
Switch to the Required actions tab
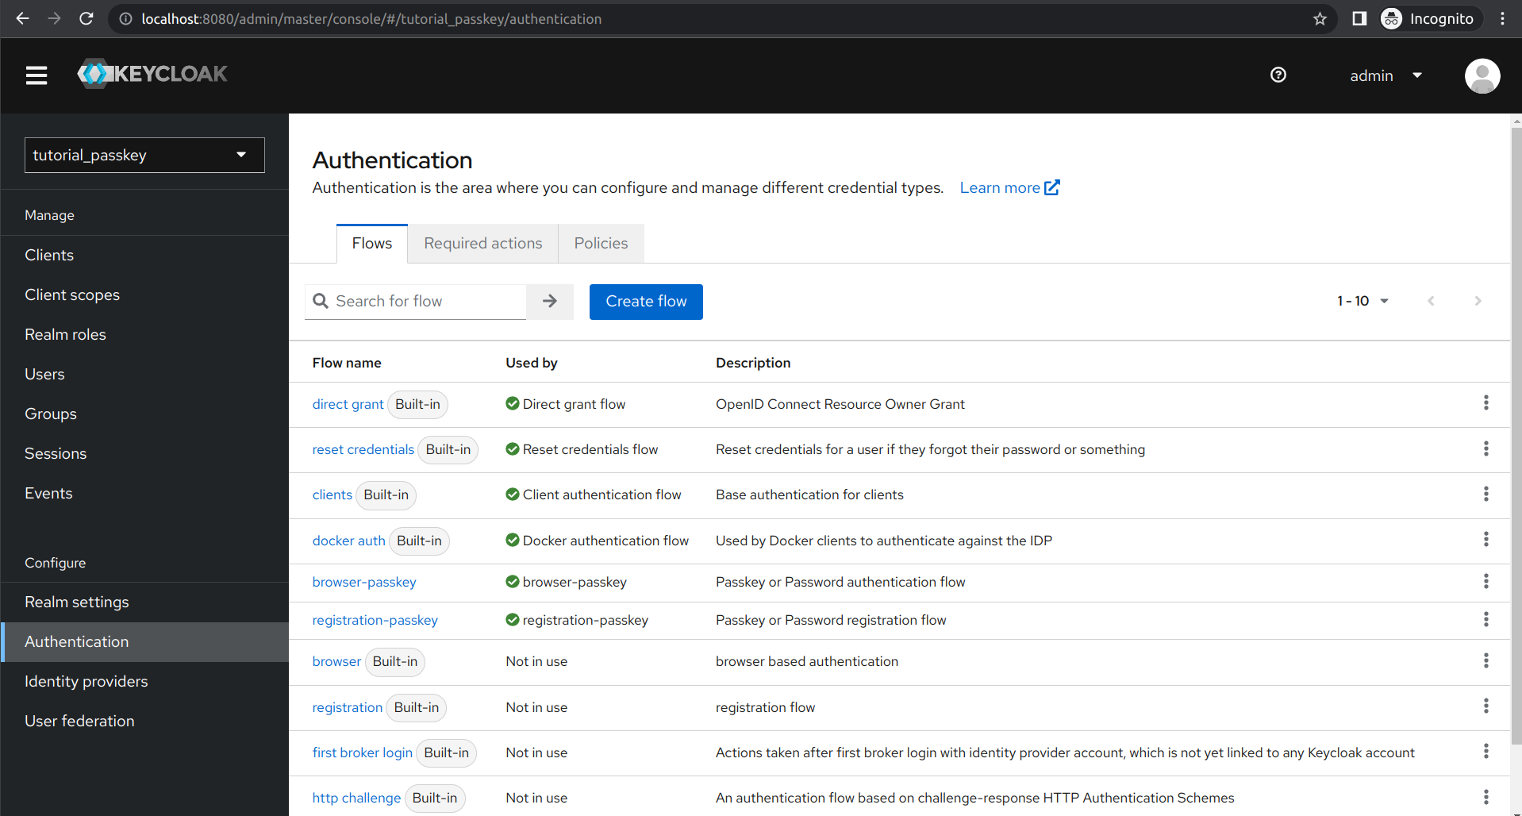(x=483, y=243)
